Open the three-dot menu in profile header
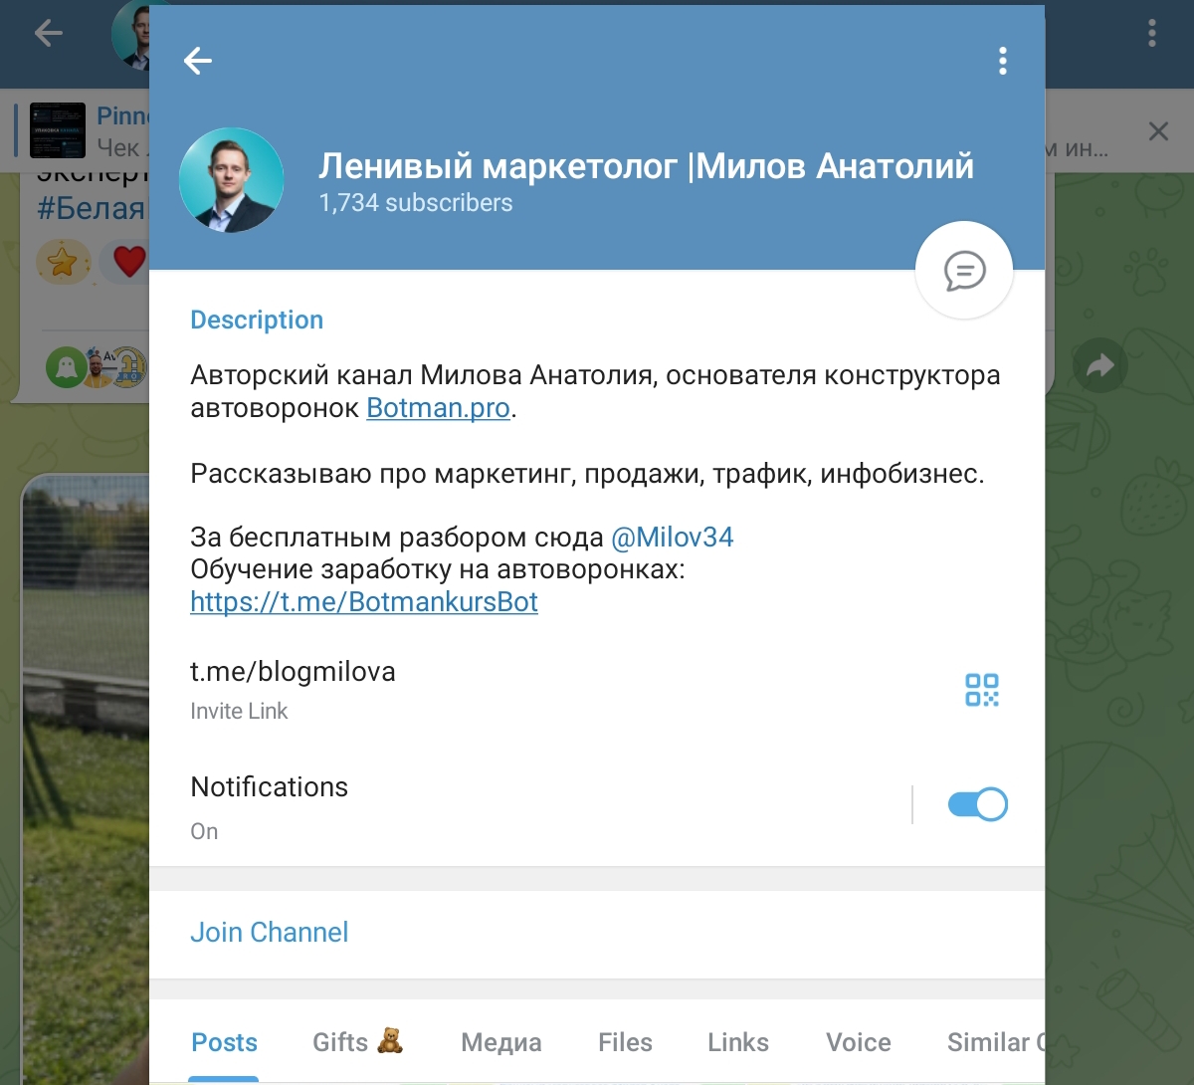The image size is (1194, 1085). (1003, 62)
